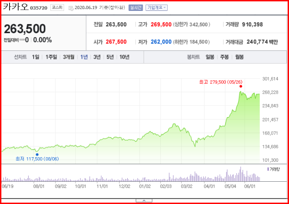Click the blue 최저 low marker dot
The image size is (289, 204).
[37, 154]
